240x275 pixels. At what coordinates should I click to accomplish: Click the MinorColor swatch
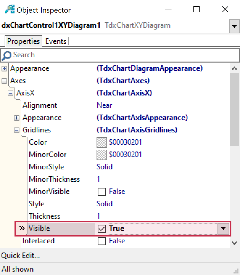pyautogui.click(x=101, y=155)
